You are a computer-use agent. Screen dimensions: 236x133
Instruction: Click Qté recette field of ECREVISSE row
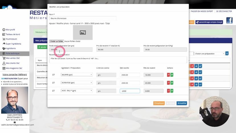click(x=130, y=83)
